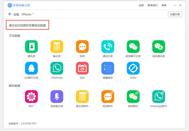Go back using the arrow icon
Viewport: 189px width, 131px height.
(x=10, y=14)
